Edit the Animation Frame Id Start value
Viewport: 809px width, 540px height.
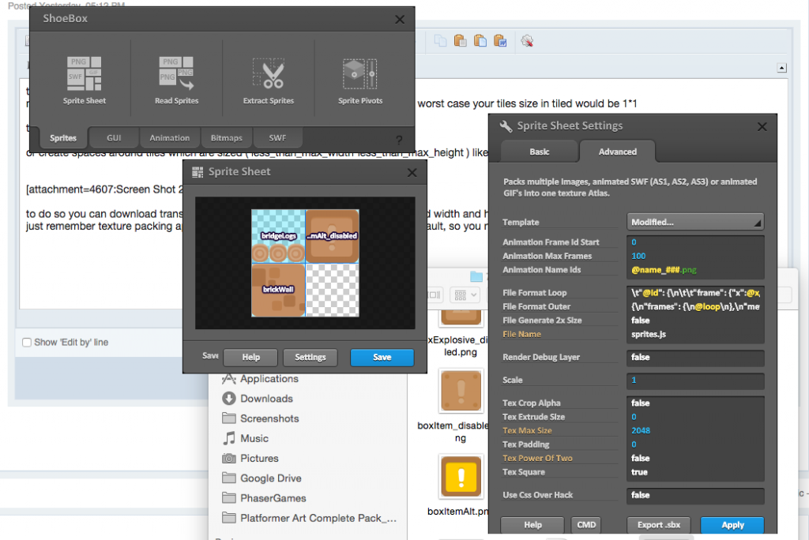694,242
